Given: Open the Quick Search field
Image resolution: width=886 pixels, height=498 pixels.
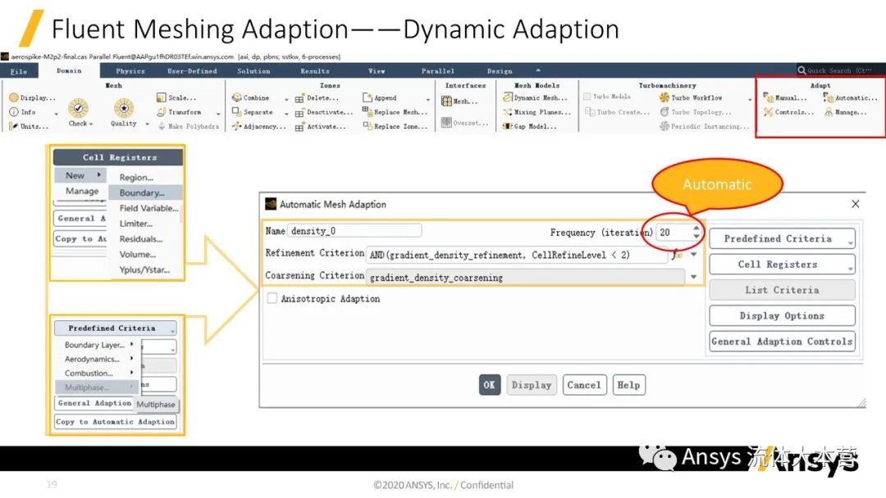Looking at the screenshot, I should point(839,70).
